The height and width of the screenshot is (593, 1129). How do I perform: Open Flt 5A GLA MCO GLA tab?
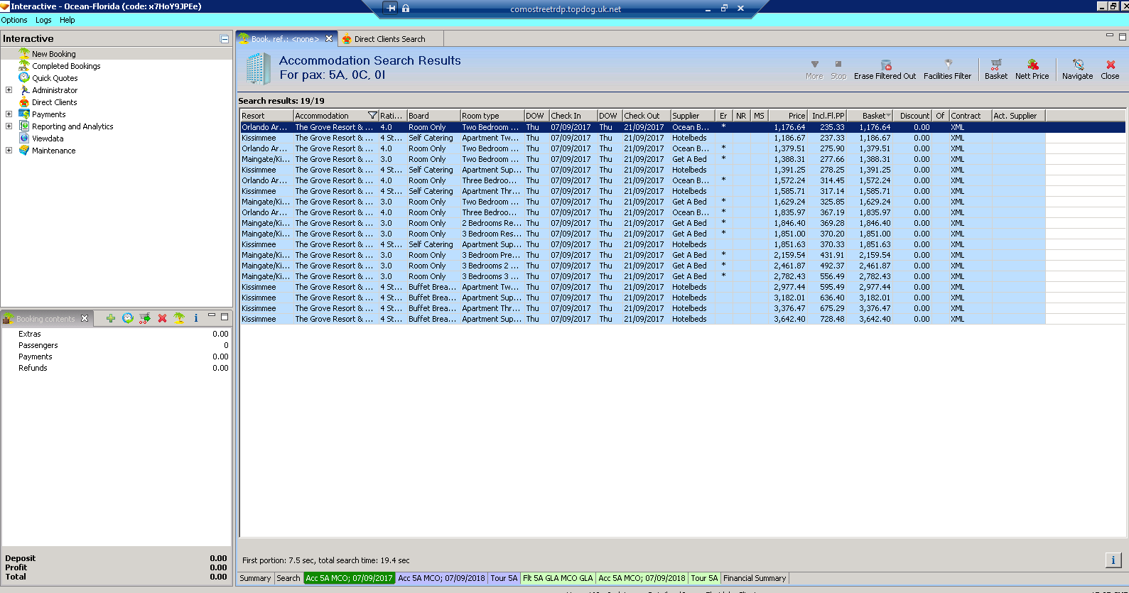(558, 578)
